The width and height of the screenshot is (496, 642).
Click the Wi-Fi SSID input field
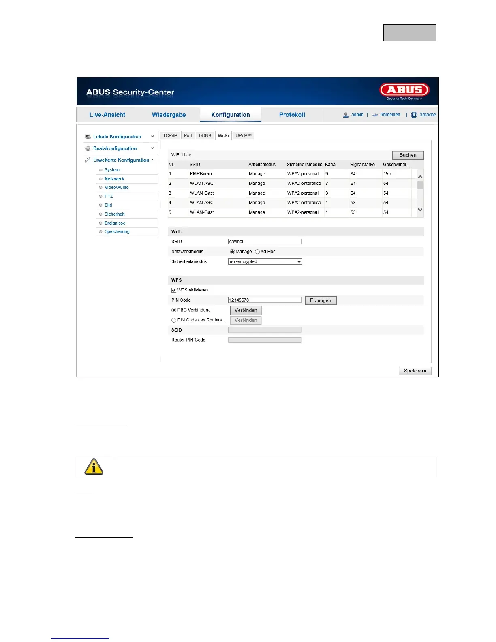pyautogui.click(x=265, y=242)
